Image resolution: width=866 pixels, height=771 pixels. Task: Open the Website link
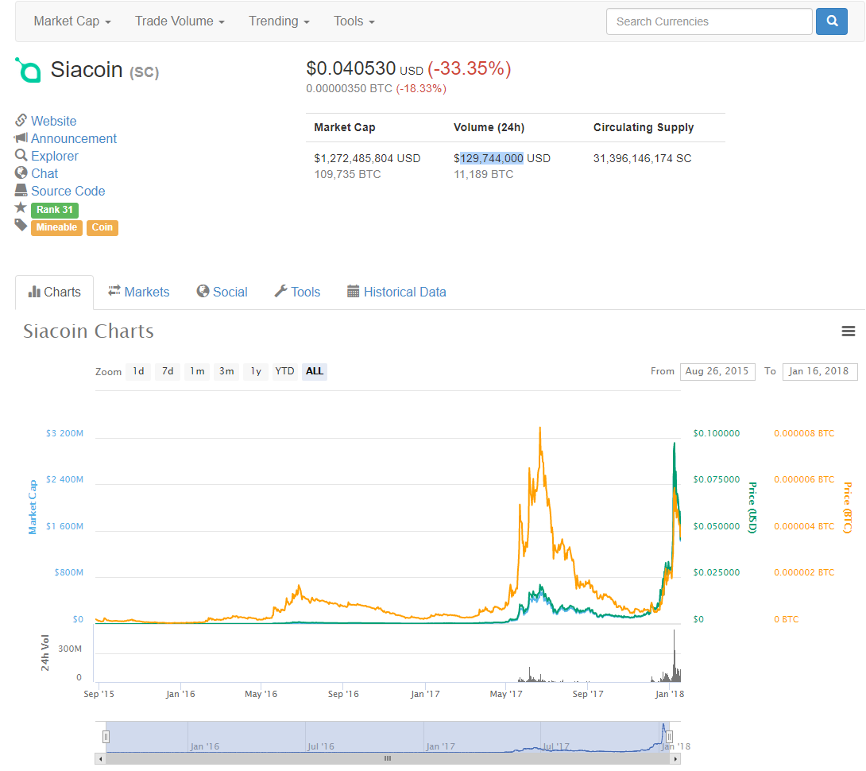(53, 121)
